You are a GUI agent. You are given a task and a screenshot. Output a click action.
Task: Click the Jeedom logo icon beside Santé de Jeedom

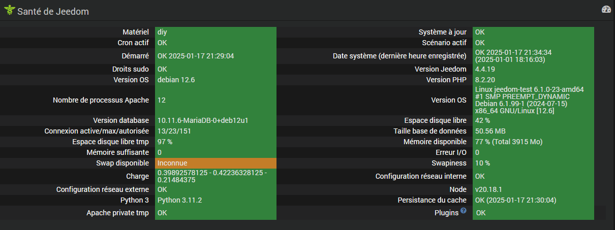pyautogui.click(x=10, y=10)
